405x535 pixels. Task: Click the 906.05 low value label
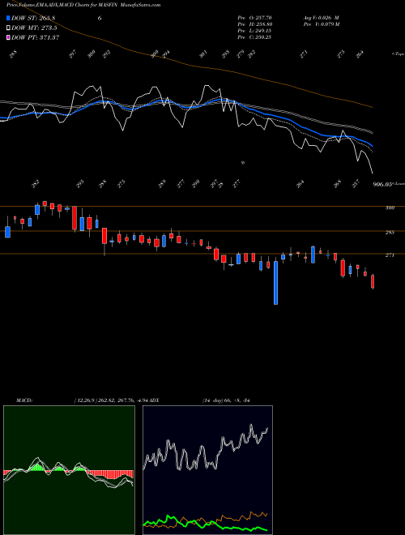382,185
